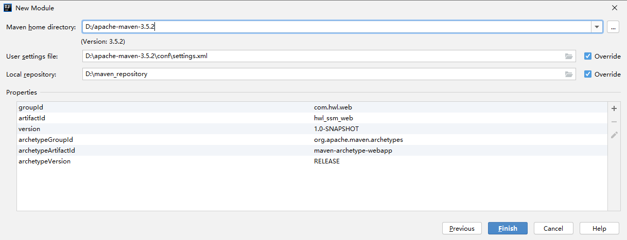The width and height of the screenshot is (627, 240).
Task: Select the artifactId property row
Action: (x=312, y=118)
